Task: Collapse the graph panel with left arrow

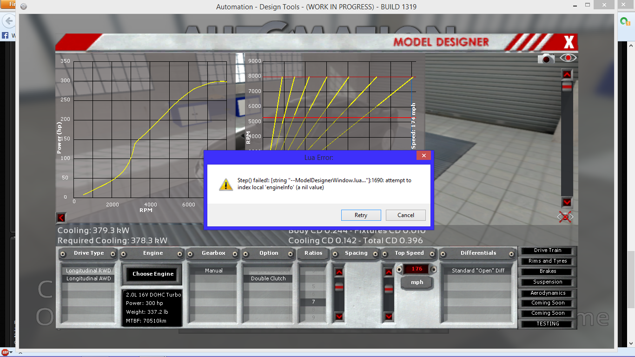Action: click(61, 218)
